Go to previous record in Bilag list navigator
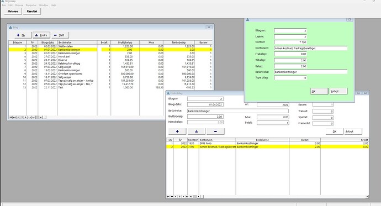This screenshot has height=206, width=381. coord(18,117)
